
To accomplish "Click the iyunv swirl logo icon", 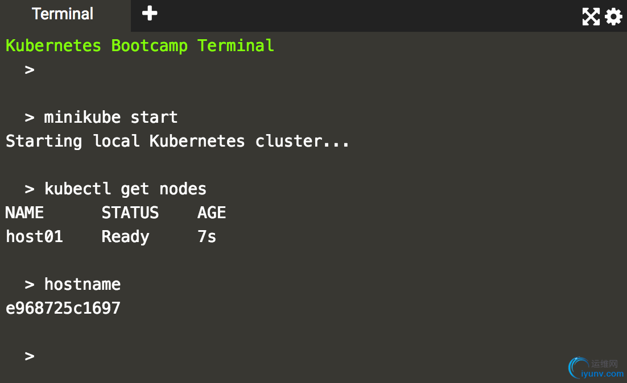I will click(577, 368).
